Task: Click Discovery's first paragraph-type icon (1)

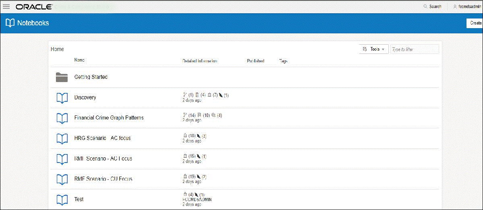Action: click(185, 95)
